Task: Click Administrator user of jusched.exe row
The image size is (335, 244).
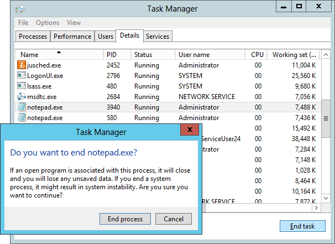Action: (198, 65)
